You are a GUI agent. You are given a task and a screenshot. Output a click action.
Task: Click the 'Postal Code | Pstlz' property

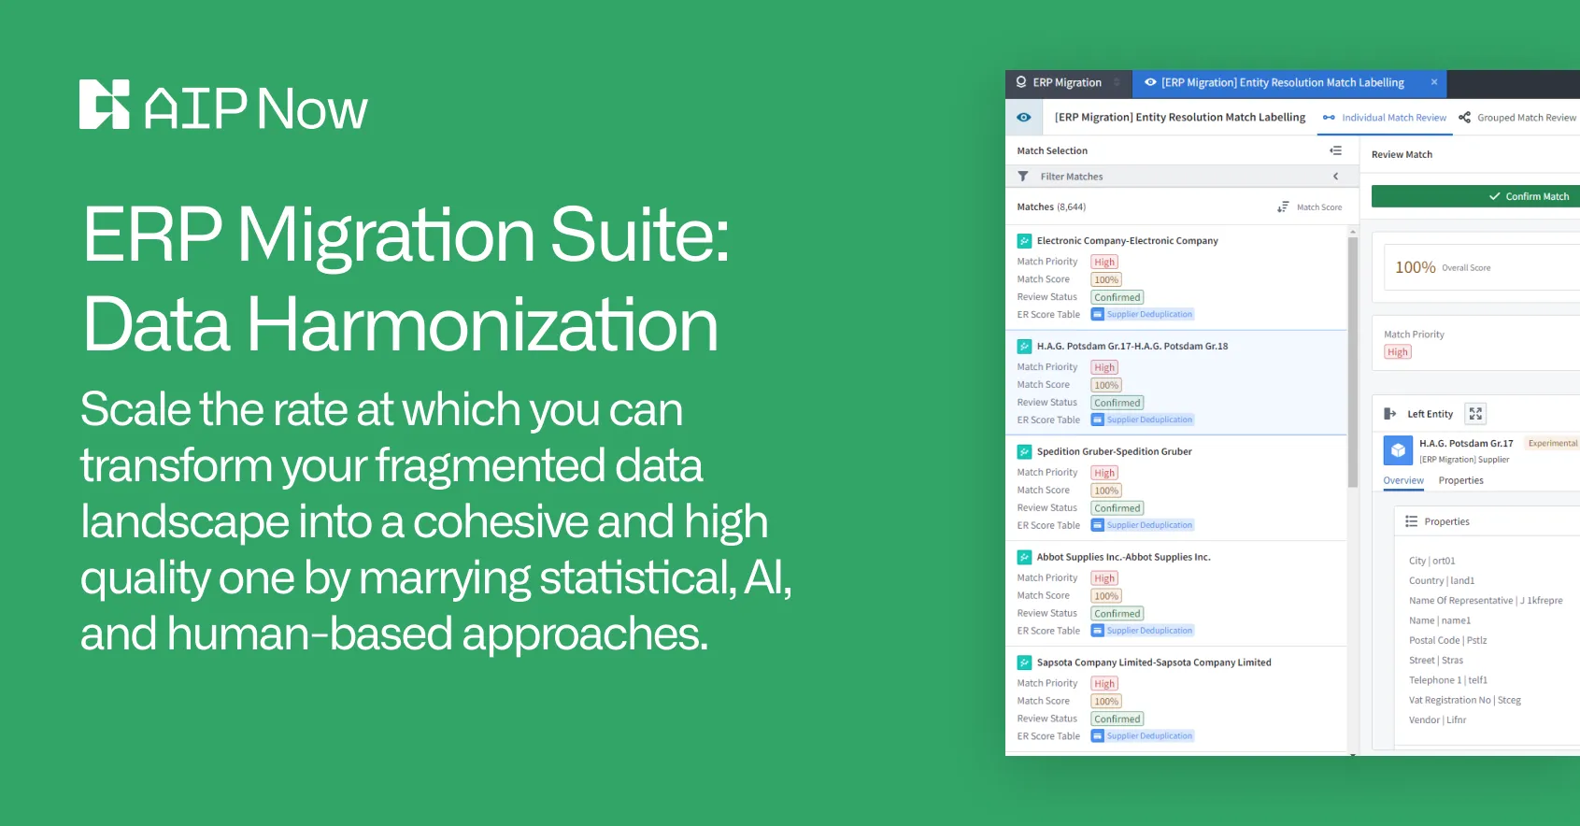1448,641
